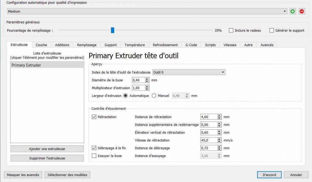
Task: Increase coasting distance with up arrow
Action: tap(219, 147)
